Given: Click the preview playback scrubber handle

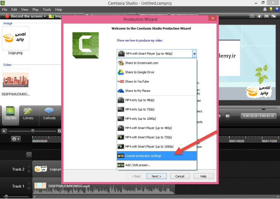Looking at the screenshot, I should coord(264,108).
